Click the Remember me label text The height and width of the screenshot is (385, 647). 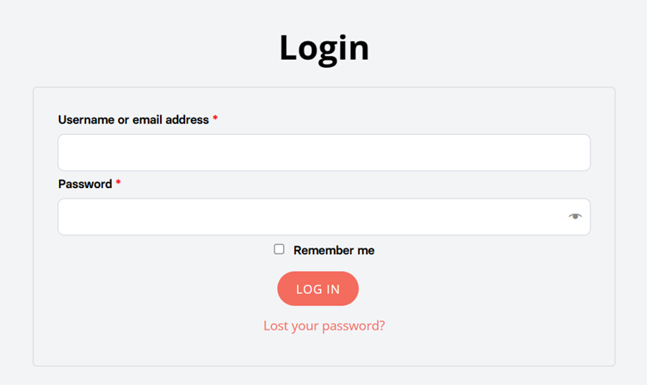pos(333,250)
